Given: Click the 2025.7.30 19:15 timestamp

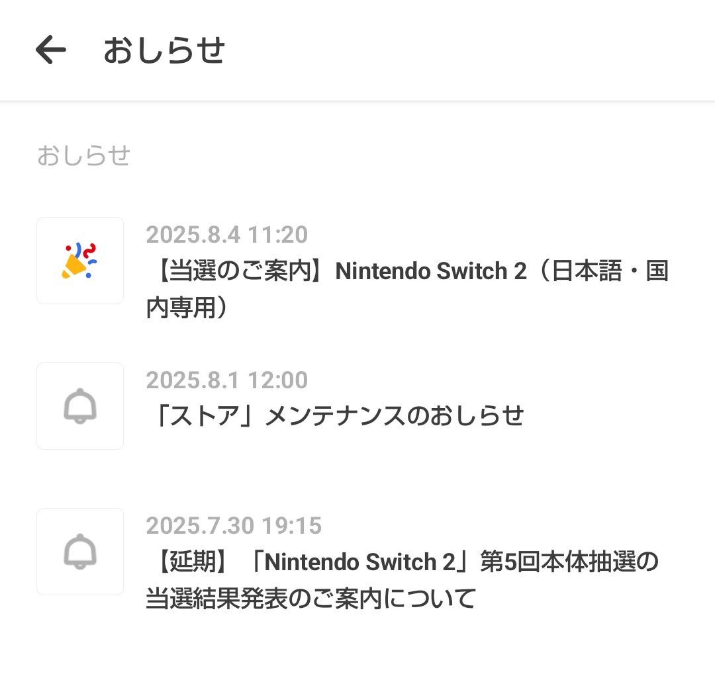Looking at the screenshot, I should pos(233,526).
